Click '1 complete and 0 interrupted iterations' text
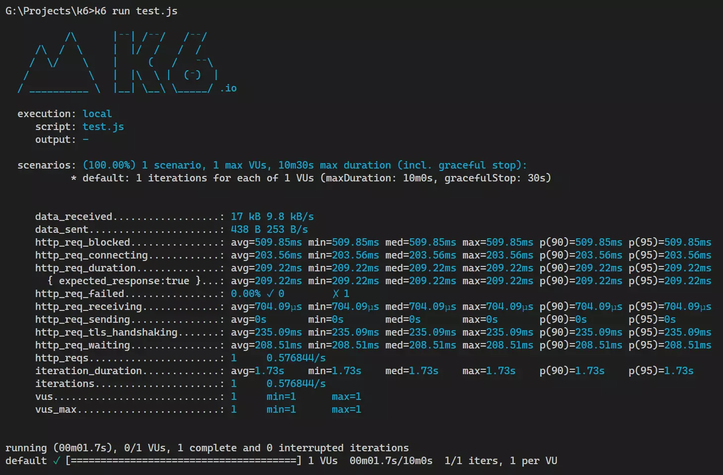The width and height of the screenshot is (723, 475). (293, 448)
